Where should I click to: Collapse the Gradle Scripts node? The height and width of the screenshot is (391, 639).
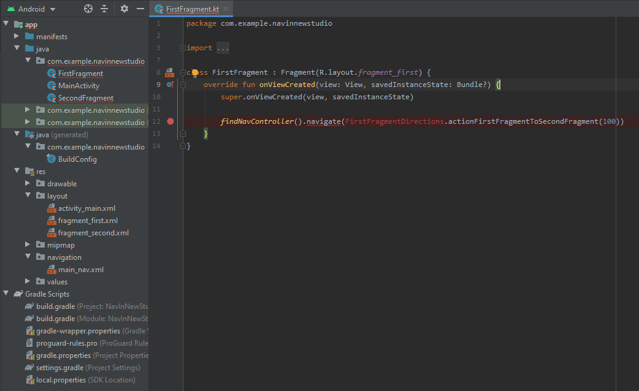pos(6,294)
